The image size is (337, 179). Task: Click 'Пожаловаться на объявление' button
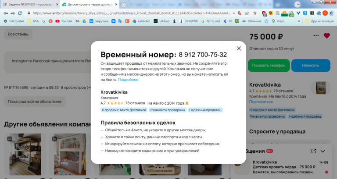coord(35,102)
